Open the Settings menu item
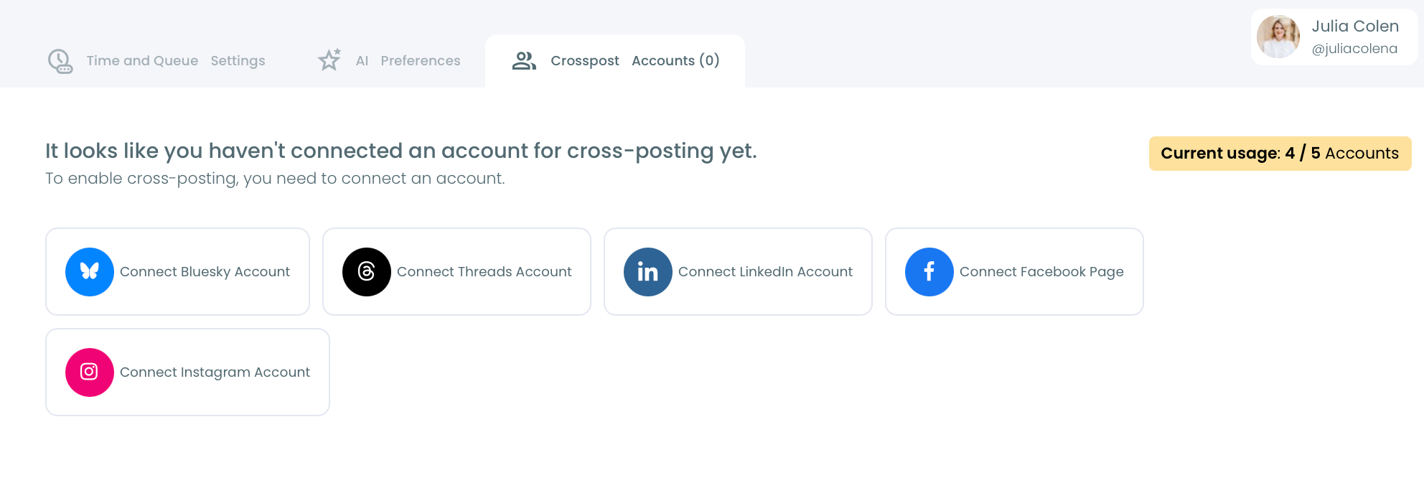The image size is (1424, 488). 238,60
